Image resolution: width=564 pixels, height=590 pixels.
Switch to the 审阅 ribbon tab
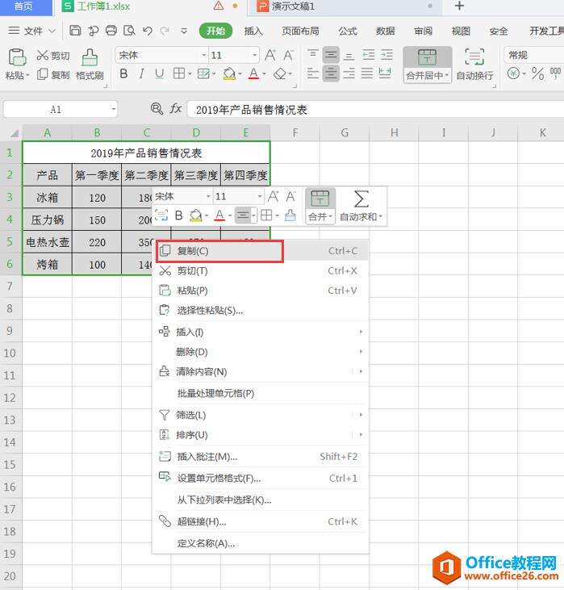424,31
